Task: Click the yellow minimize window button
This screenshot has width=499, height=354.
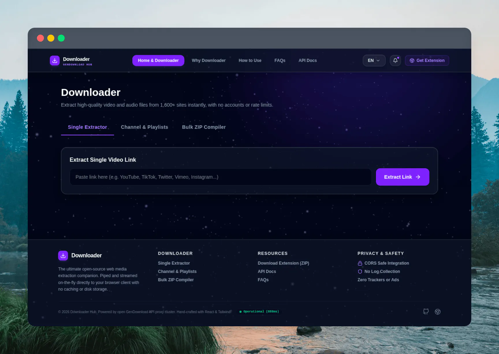Action: pos(51,38)
